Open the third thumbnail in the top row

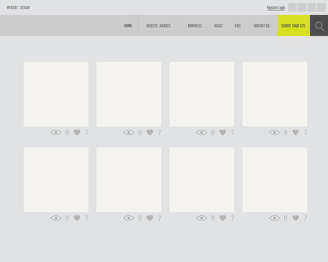click(x=202, y=94)
